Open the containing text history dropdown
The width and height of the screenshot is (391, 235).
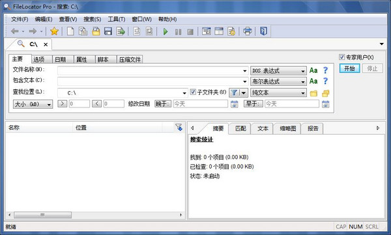(244, 82)
